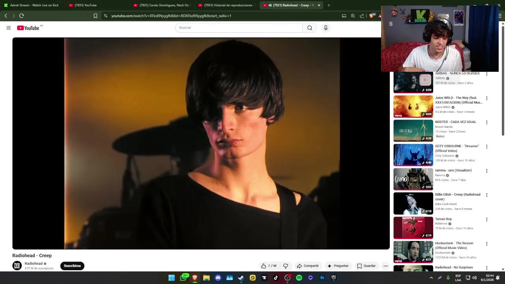Open options menu for Billie Eilish video
This screenshot has width=505, height=284.
pos(486,195)
